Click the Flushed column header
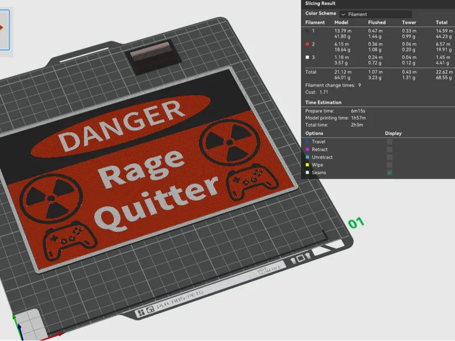This screenshot has height=341, width=455. (377, 22)
